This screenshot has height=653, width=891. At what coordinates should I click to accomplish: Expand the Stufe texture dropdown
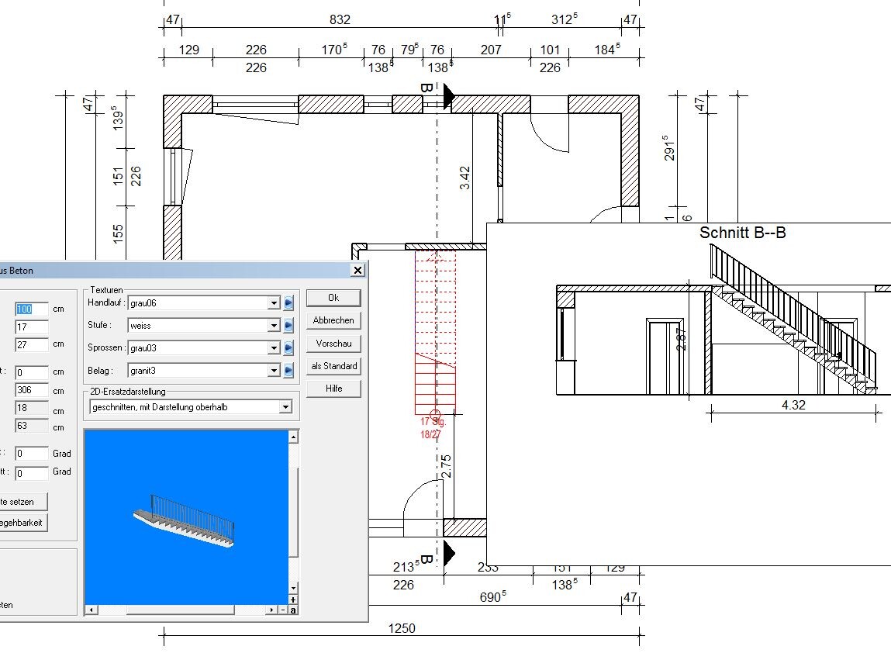tap(274, 326)
